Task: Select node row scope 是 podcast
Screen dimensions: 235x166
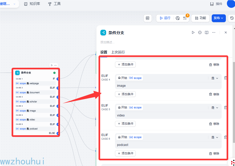Action: pyautogui.click(x=35, y=129)
